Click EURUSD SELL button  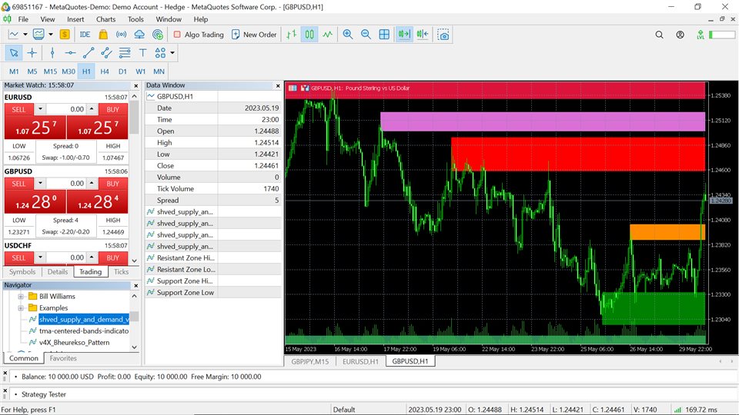coord(18,109)
